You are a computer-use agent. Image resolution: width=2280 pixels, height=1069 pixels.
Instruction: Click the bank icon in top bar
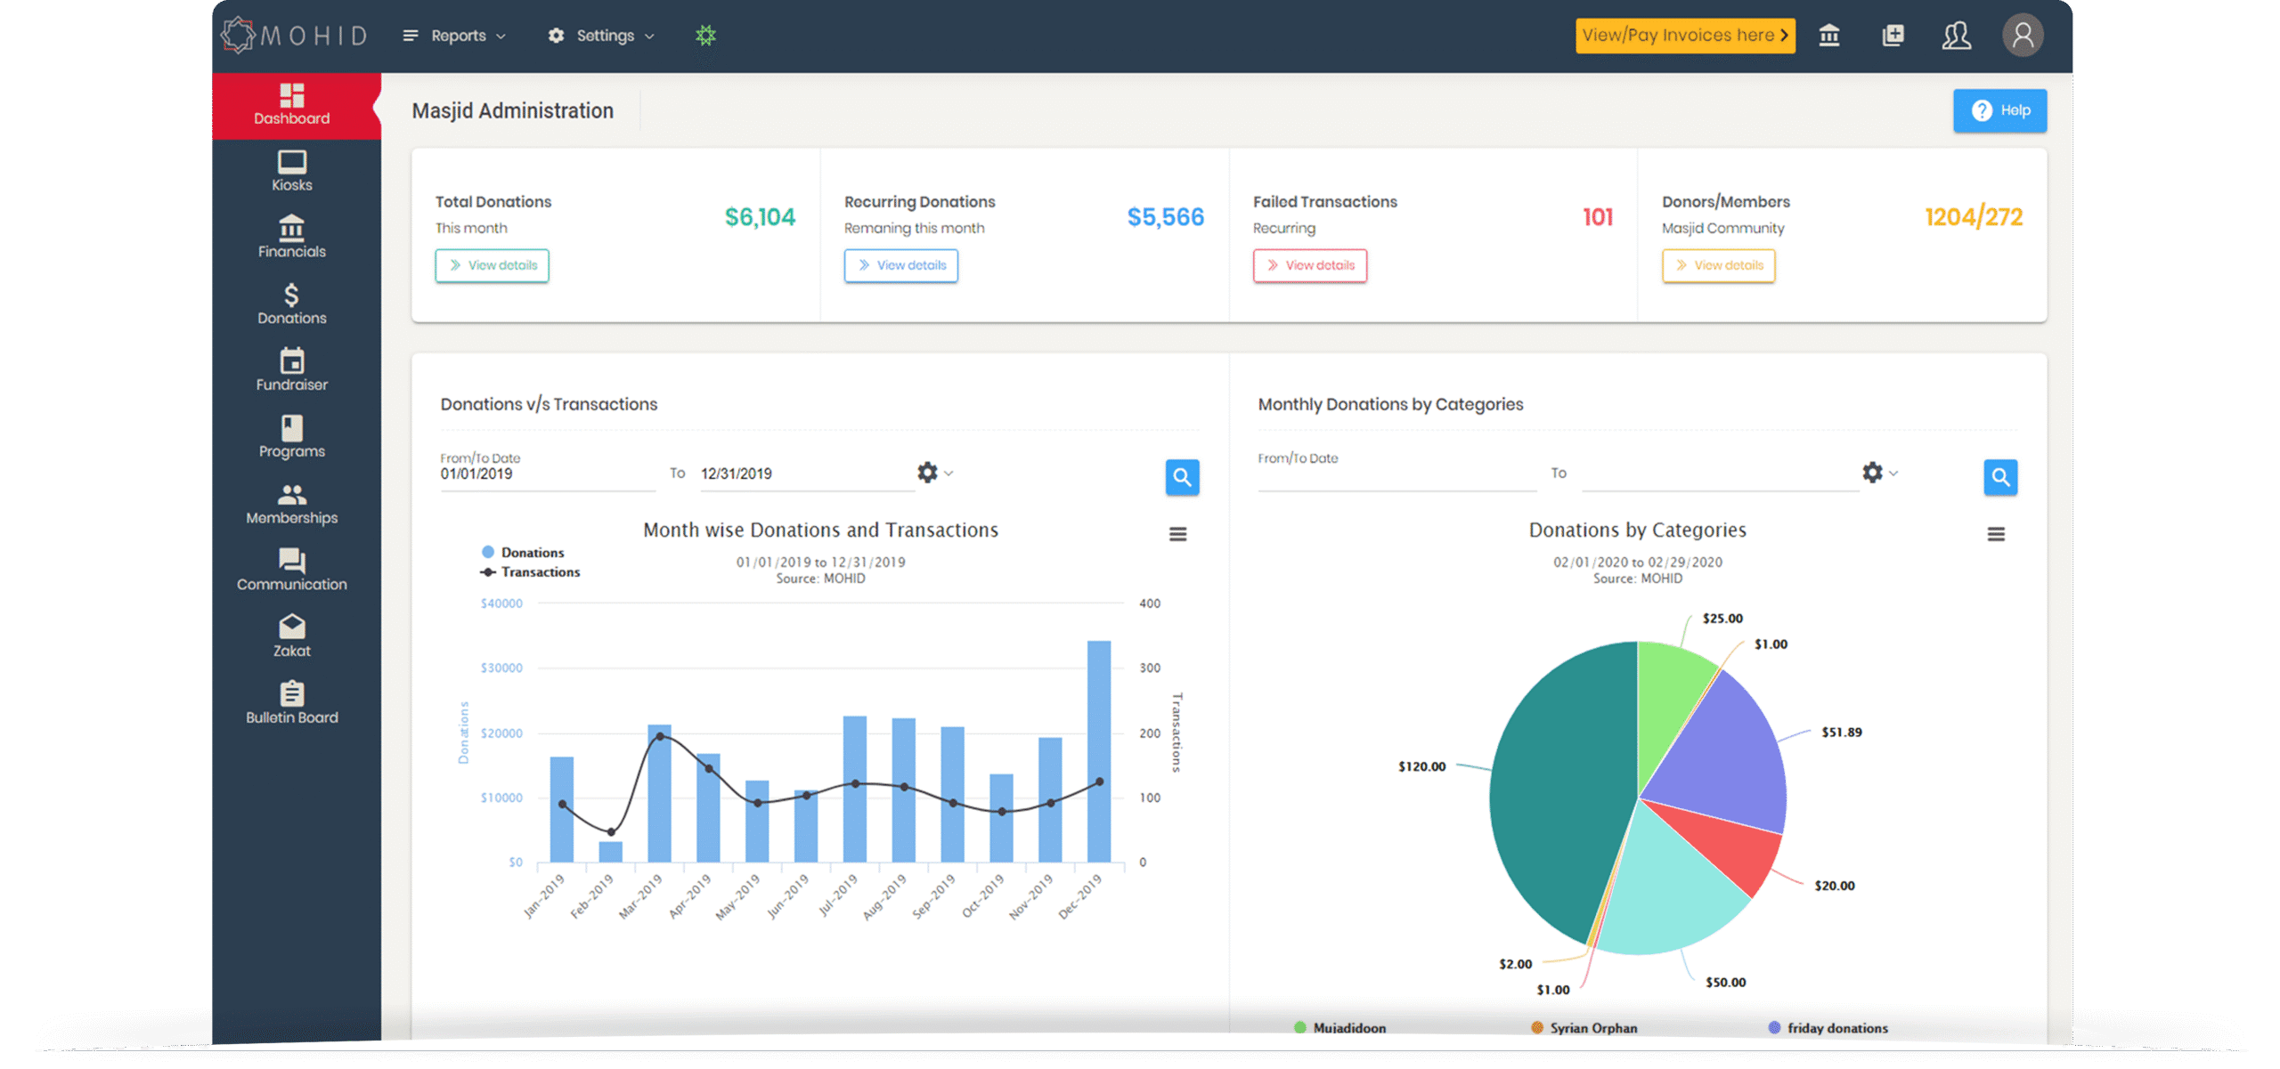(1829, 36)
